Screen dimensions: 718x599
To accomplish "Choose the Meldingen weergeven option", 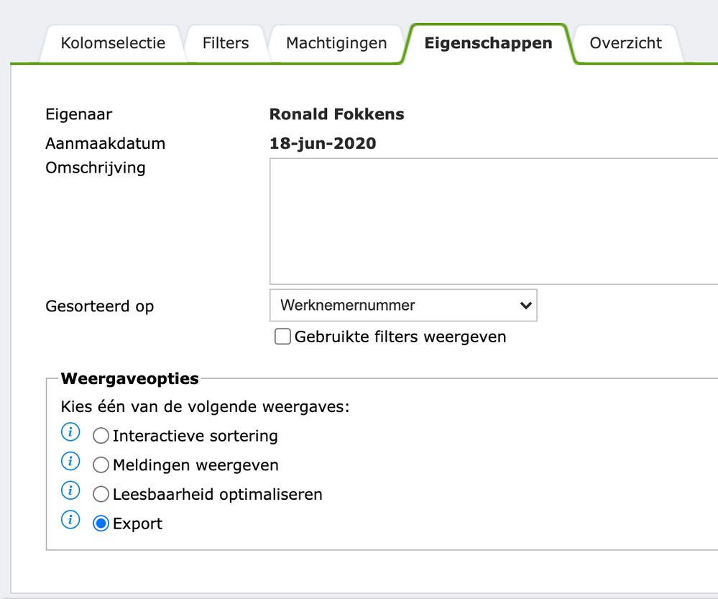I will [x=101, y=465].
